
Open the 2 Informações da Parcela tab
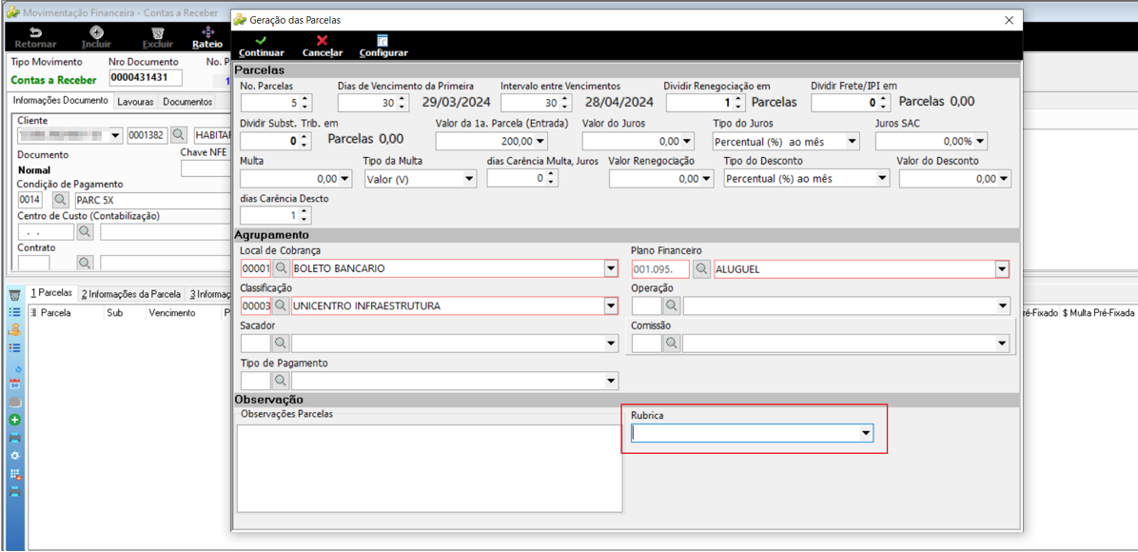(131, 294)
